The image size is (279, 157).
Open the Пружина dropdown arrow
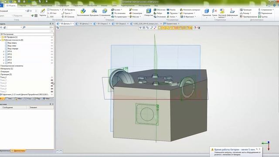(x=179, y=13)
